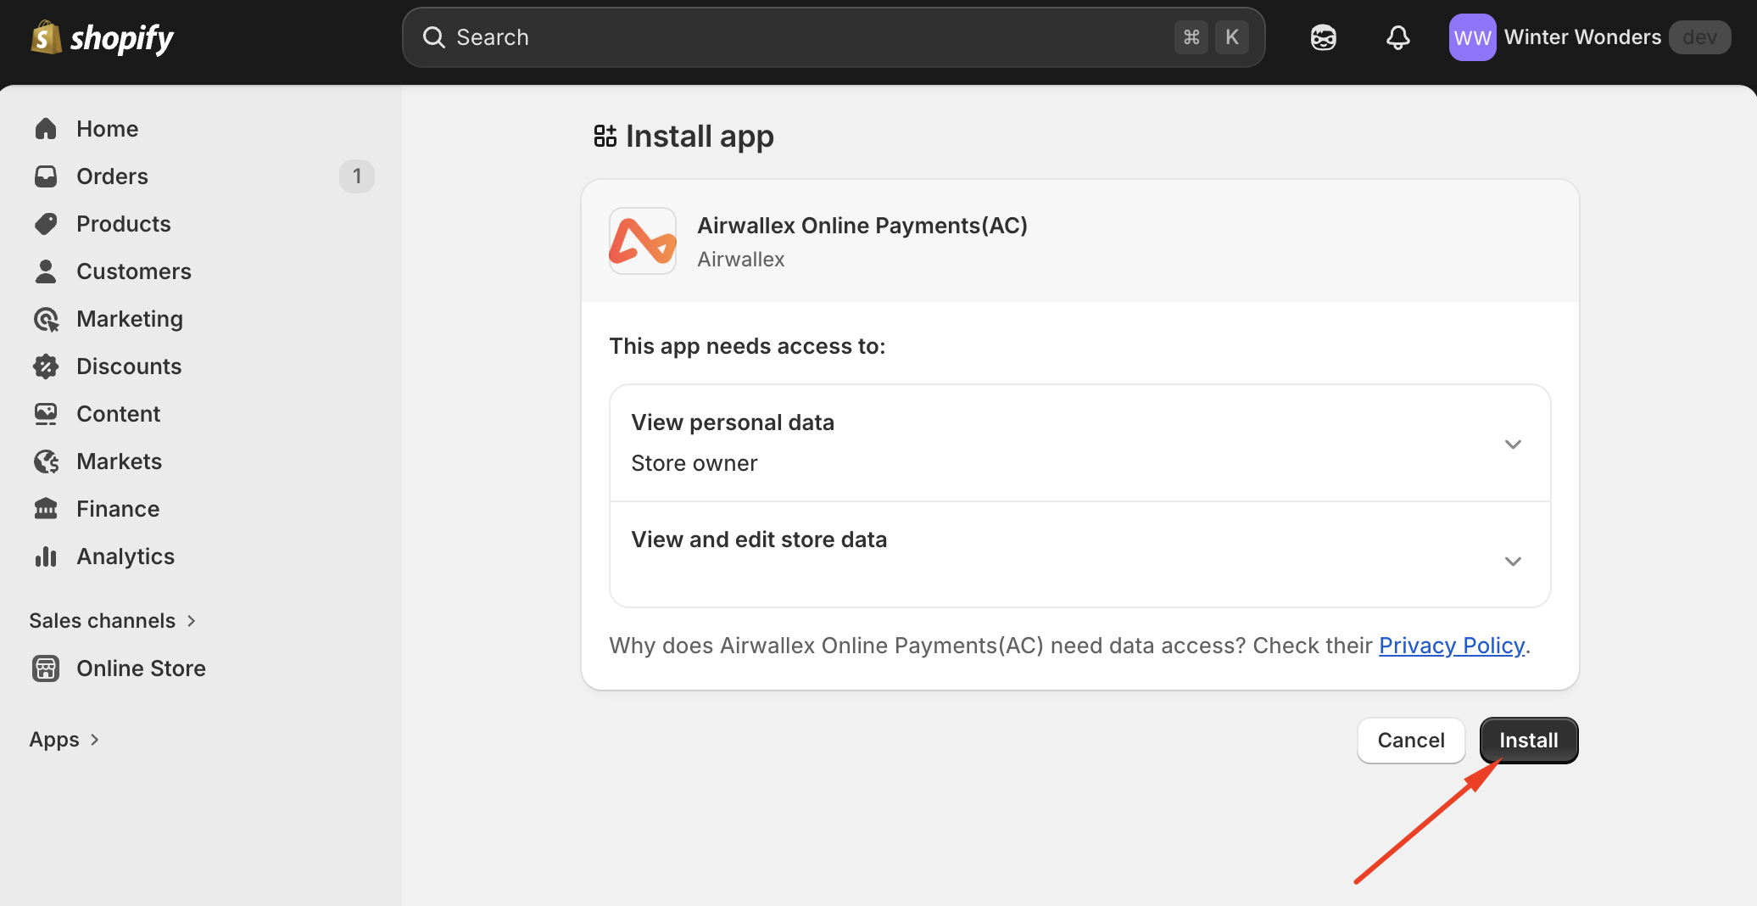1757x906 pixels.
Task: Click the Customers icon
Action: tap(46, 271)
